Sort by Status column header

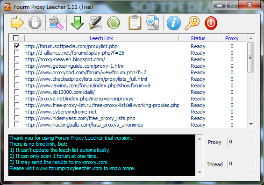198,38
